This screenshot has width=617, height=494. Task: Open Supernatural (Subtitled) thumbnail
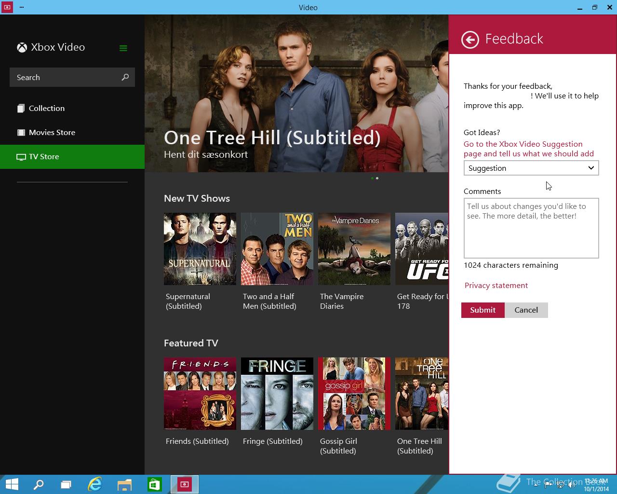click(200, 249)
